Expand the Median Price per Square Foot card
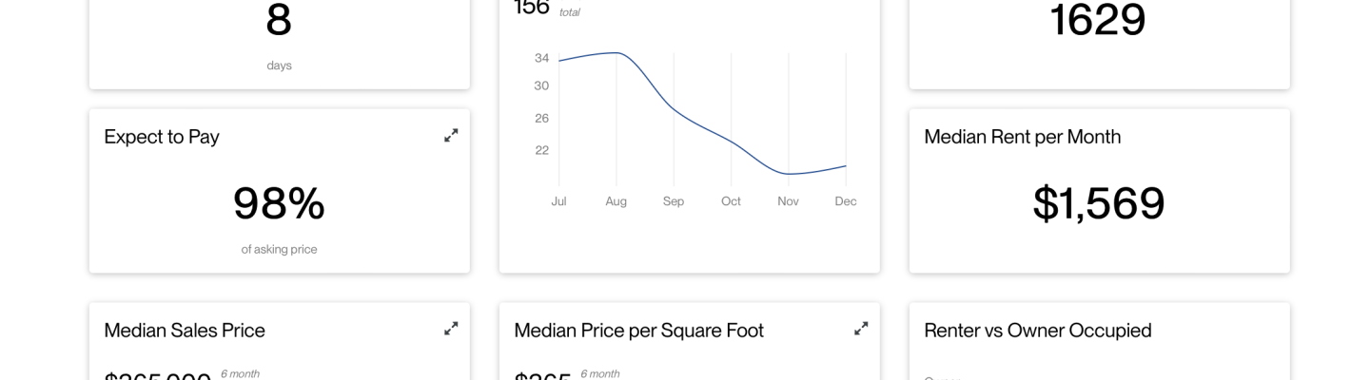 coord(861,329)
